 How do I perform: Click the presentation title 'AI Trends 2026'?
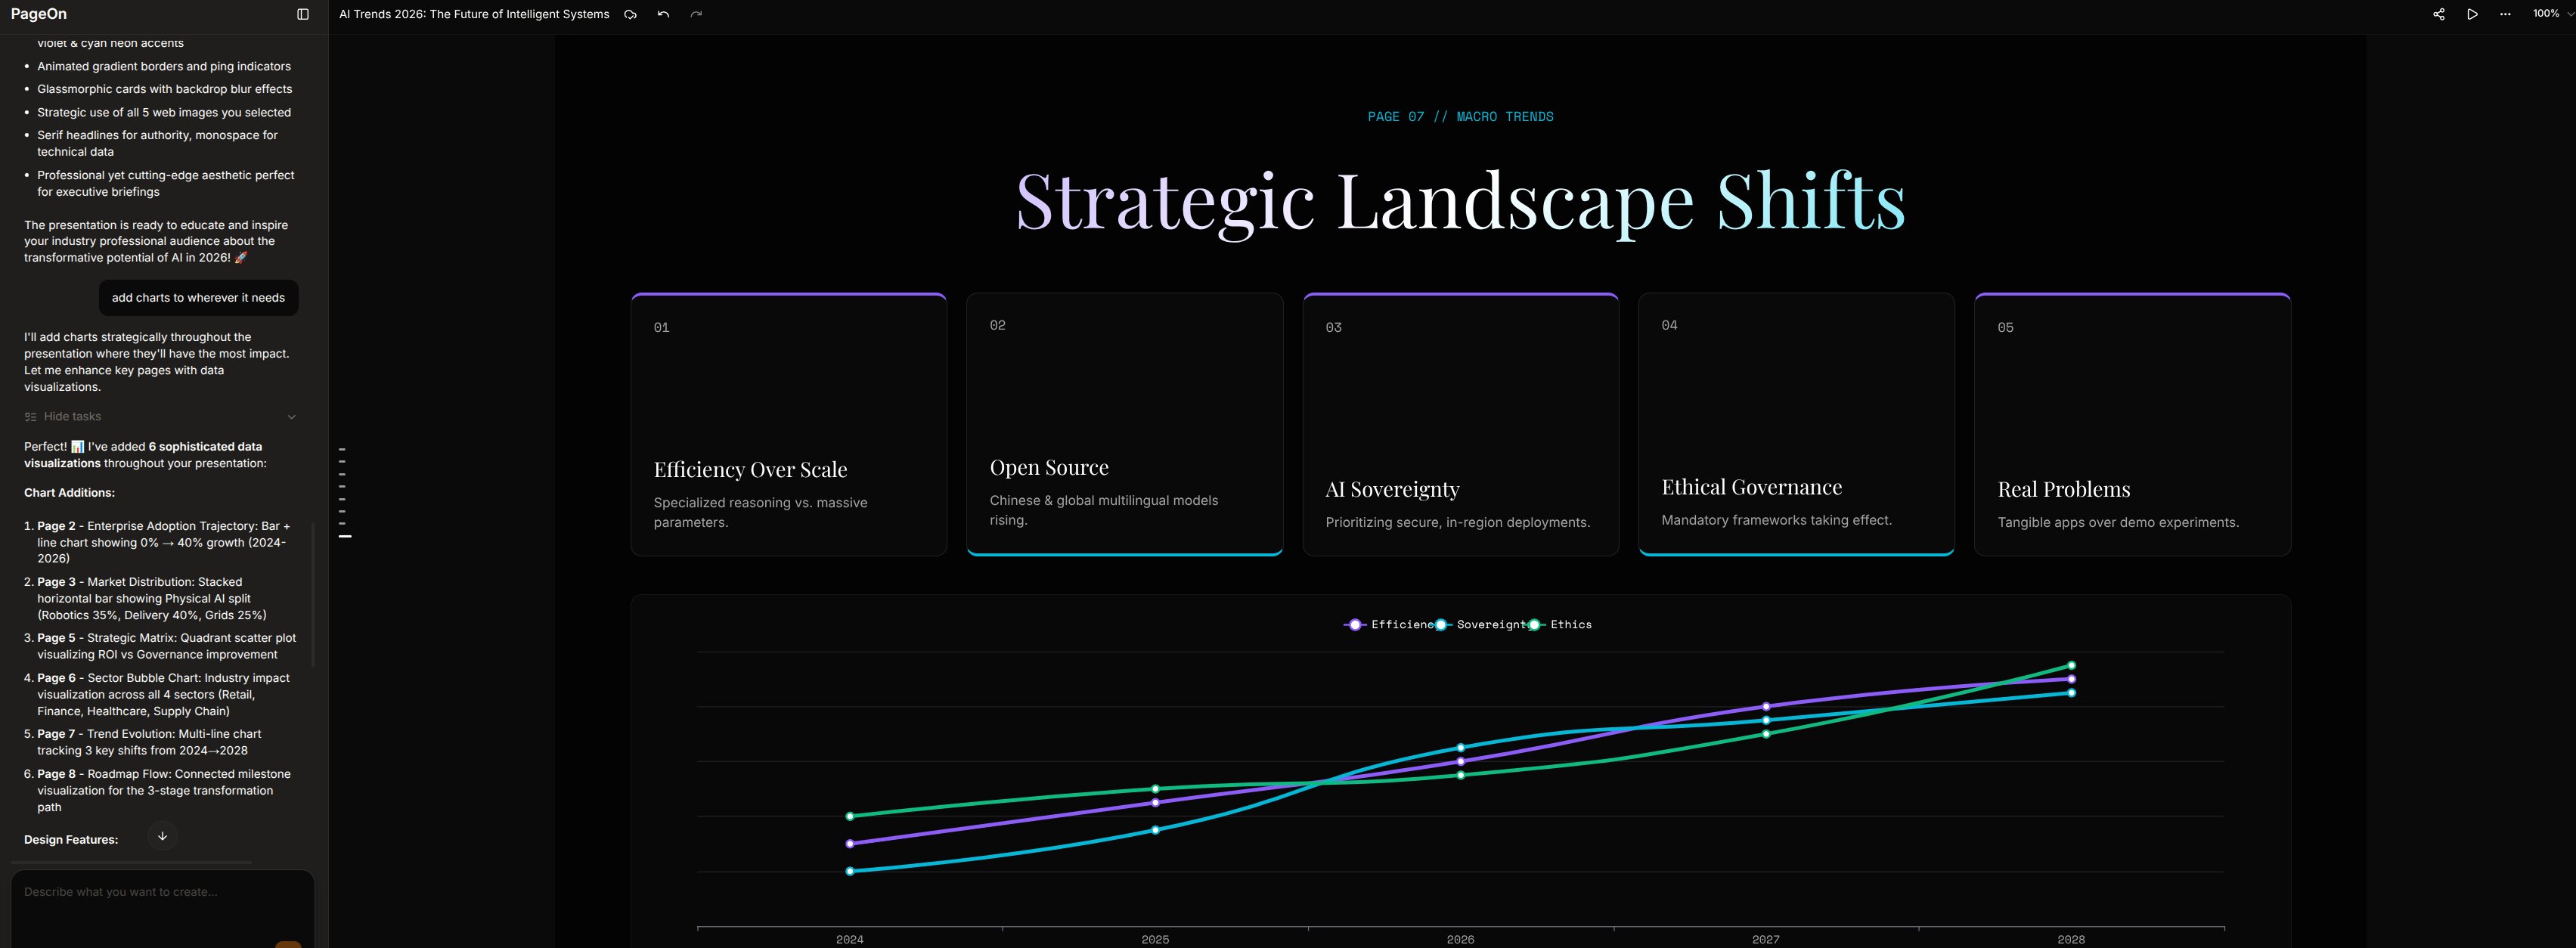(x=474, y=14)
